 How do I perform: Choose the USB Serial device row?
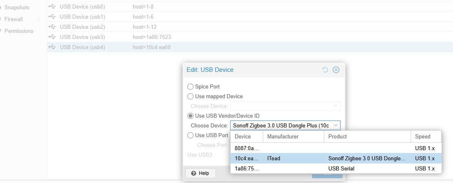point(336,169)
